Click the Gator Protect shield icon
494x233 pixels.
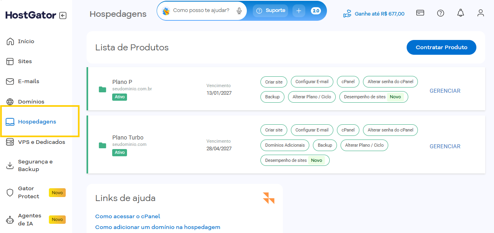(x=10, y=192)
